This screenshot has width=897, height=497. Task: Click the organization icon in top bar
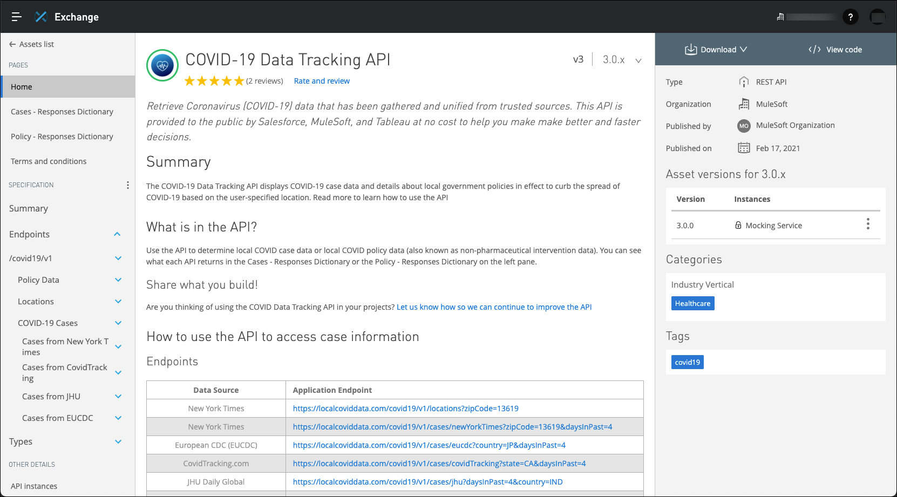[x=780, y=17]
